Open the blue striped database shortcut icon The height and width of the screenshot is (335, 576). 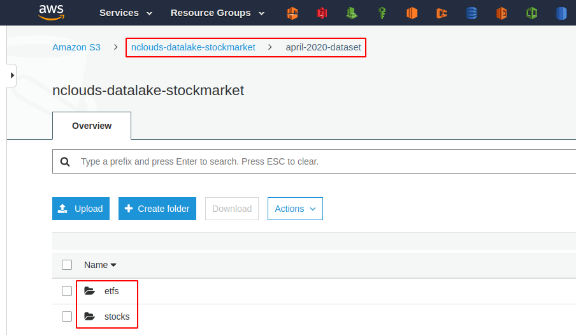[x=472, y=13]
